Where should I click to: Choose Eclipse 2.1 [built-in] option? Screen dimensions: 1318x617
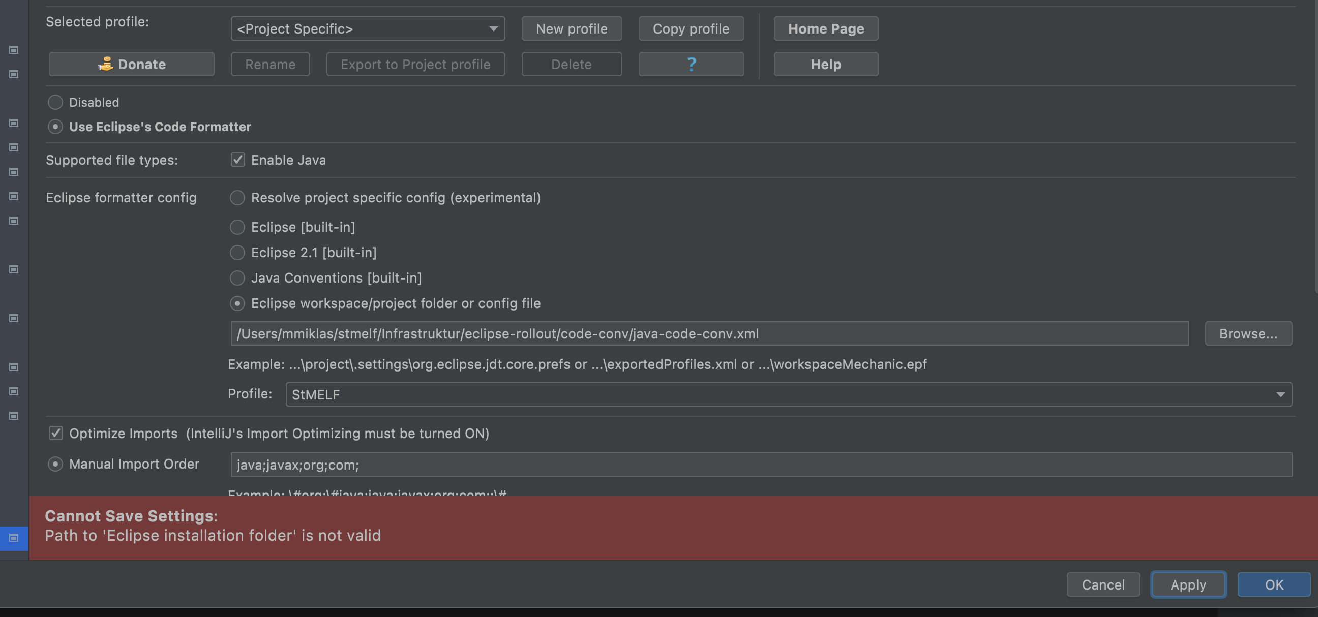[237, 253]
